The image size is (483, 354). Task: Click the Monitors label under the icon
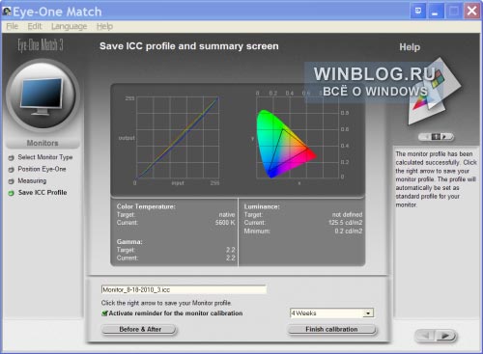pyautogui.click(x=43, y=143)
